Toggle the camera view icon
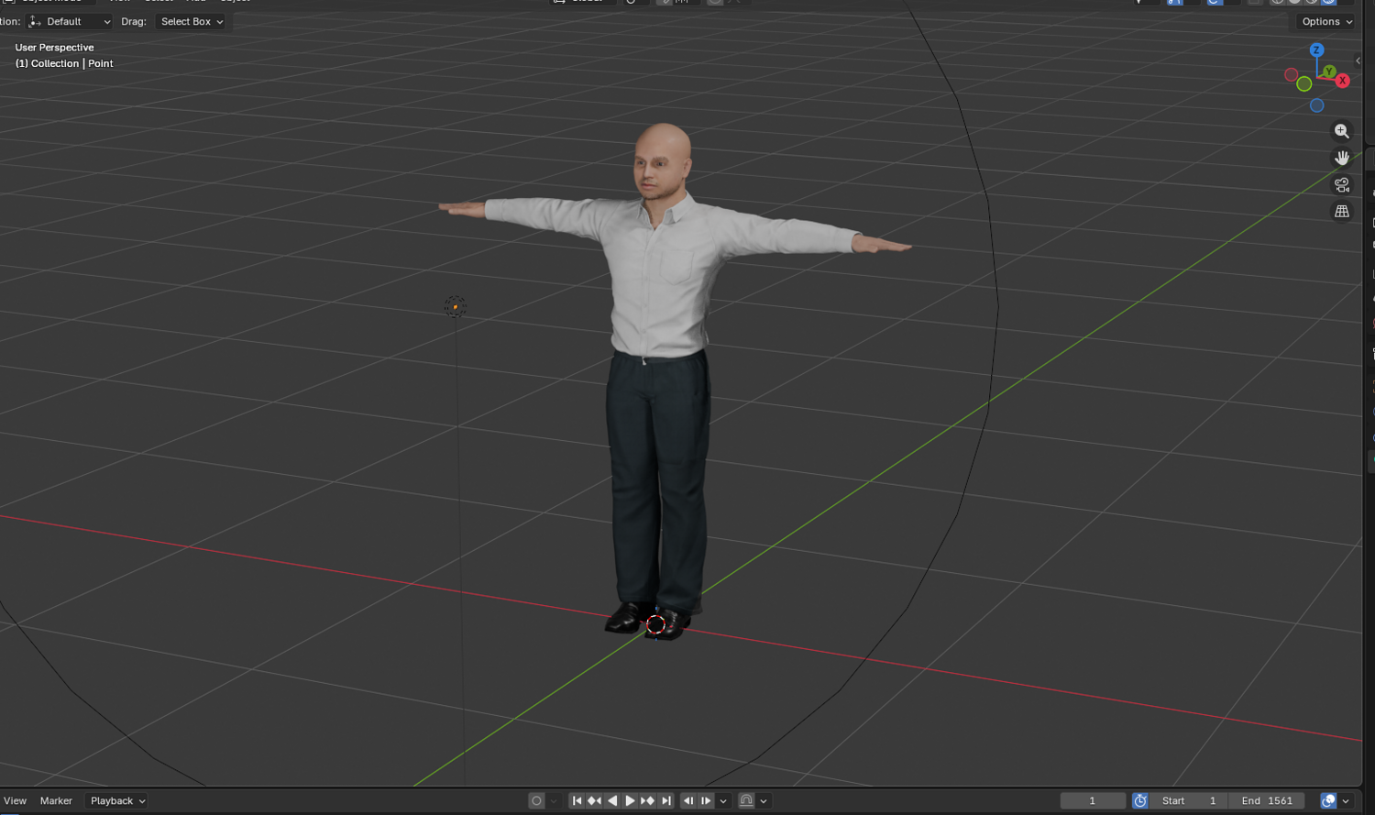The image size is (1375, 815). [1342, 184]
